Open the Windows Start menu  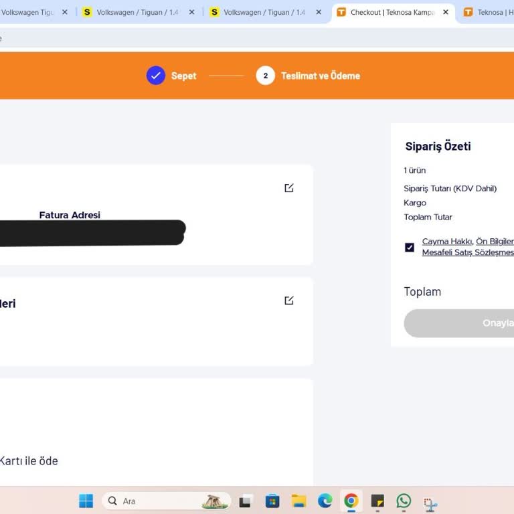86,501
